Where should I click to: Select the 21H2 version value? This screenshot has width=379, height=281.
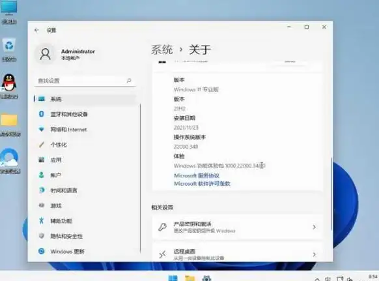pos(180,109)
